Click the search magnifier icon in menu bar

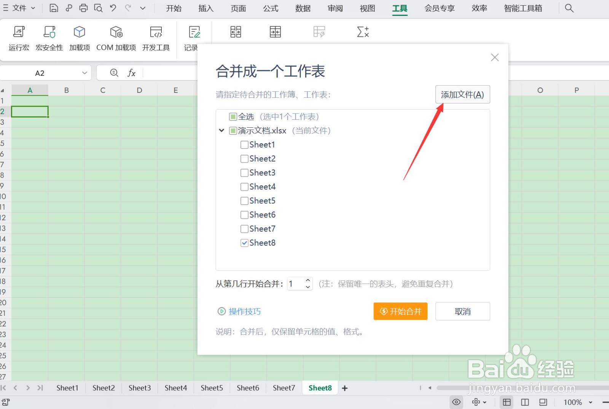pos(569,8)
